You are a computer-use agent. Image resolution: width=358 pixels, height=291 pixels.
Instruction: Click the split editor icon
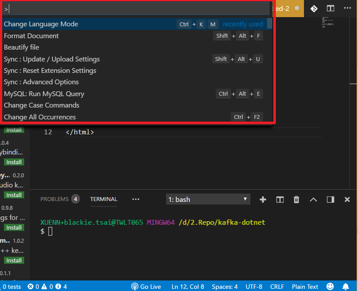(330, 8)
